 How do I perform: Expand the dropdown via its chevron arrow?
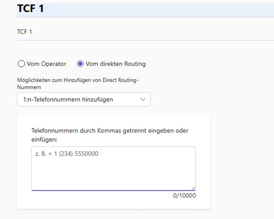143,99
